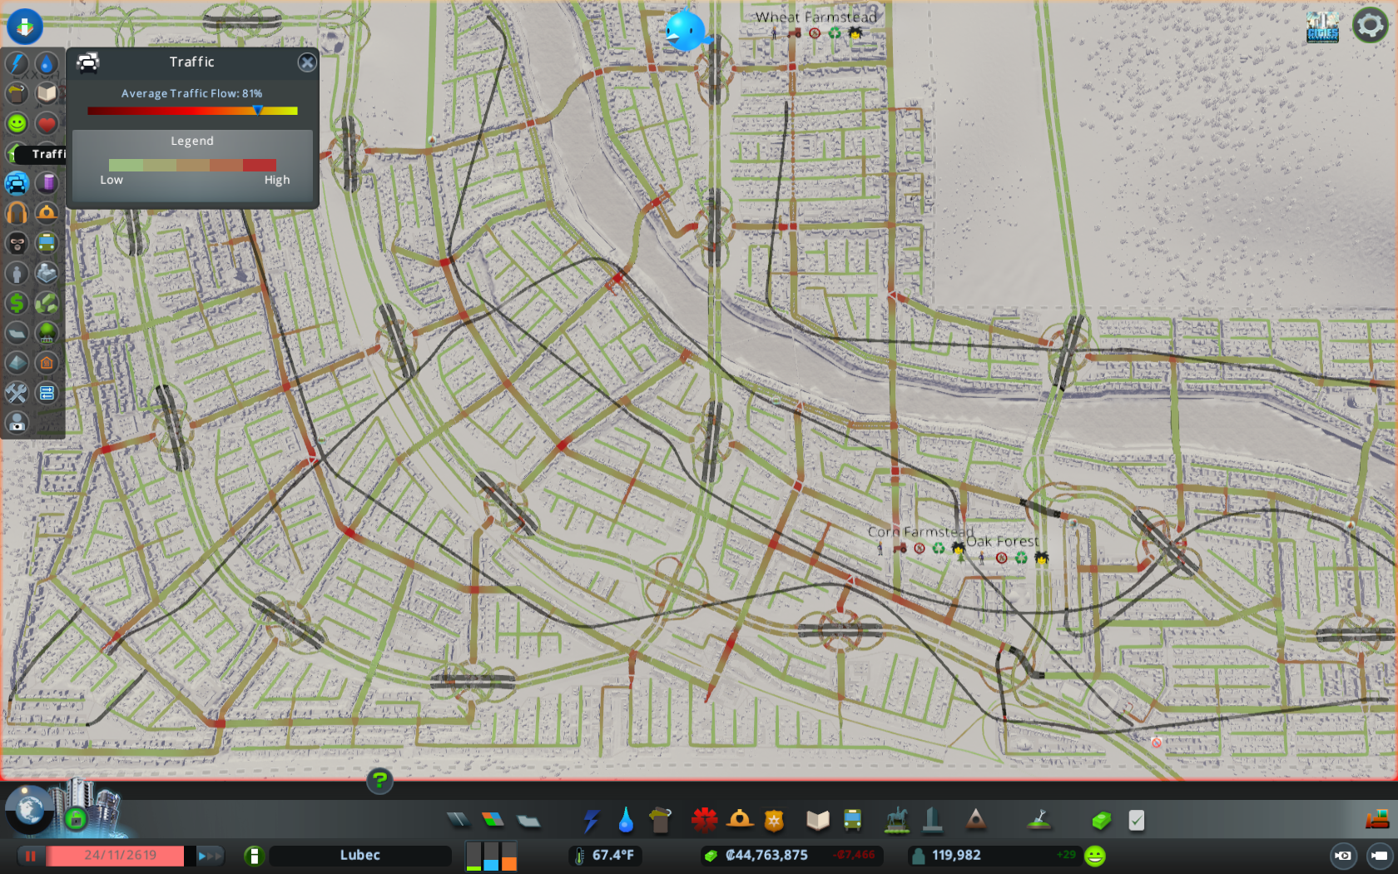Show the Water info view
1398x874 pixels.
click(47, 63)
